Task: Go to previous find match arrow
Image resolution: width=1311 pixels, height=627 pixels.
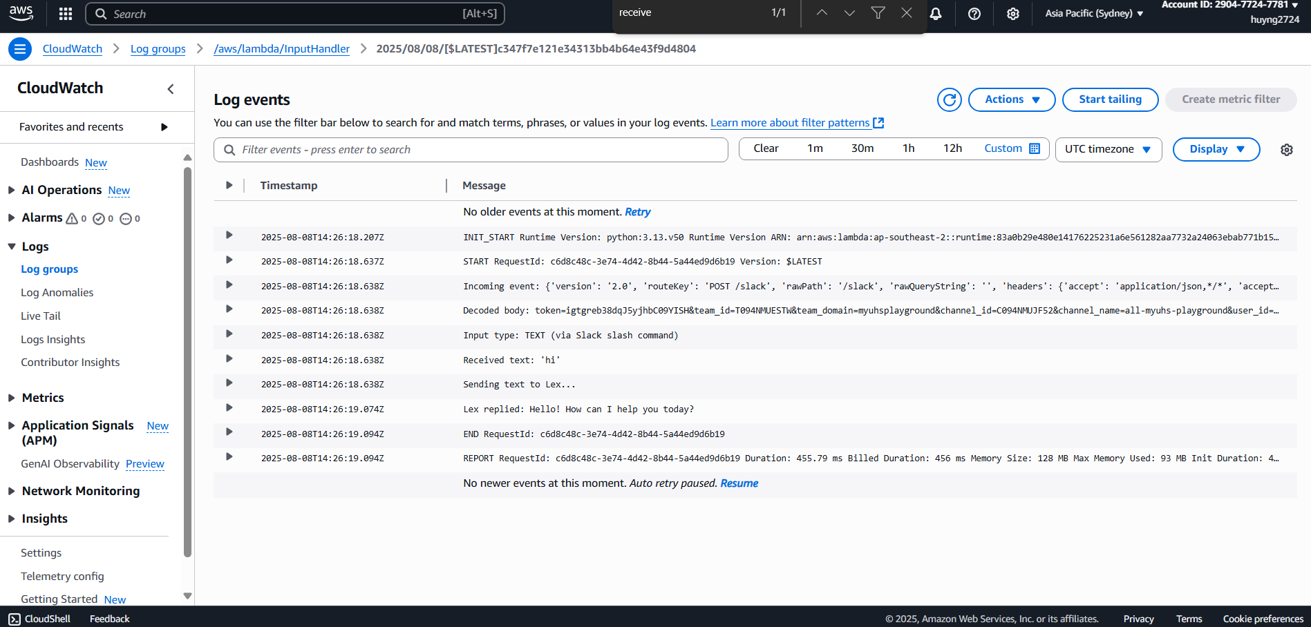Action: click(x=822, y=12)
